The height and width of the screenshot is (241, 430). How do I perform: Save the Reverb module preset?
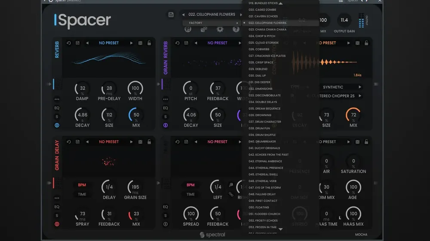coord(77,43)
